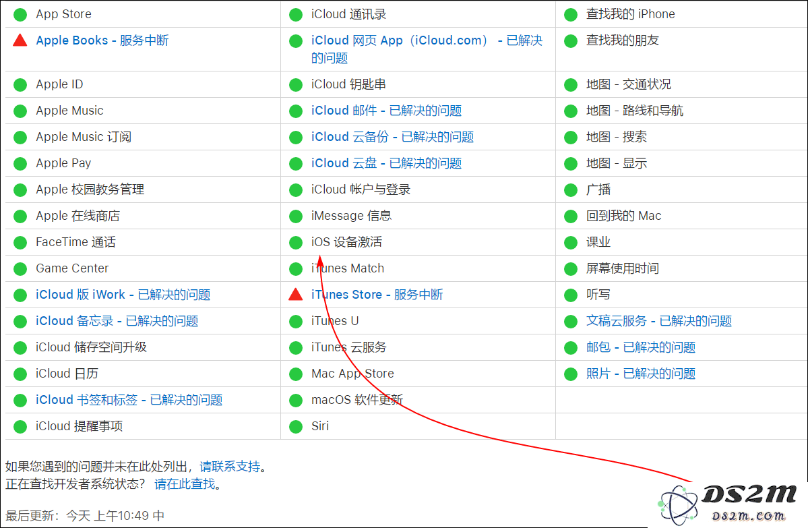
Task: Click the green dot beside iCloud 钥匙串
Action: point(296,84)
